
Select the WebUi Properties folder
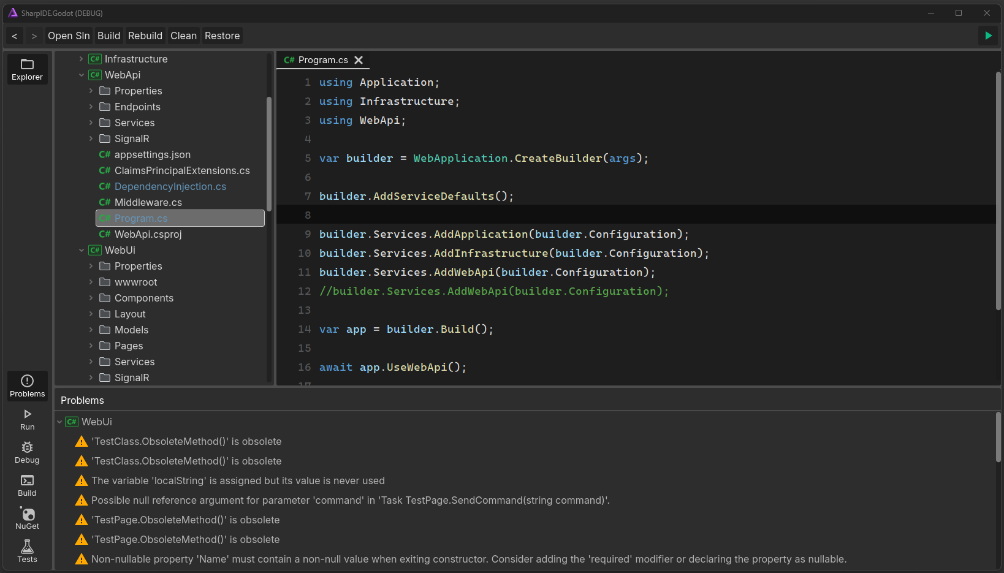(x=138, y=266)
